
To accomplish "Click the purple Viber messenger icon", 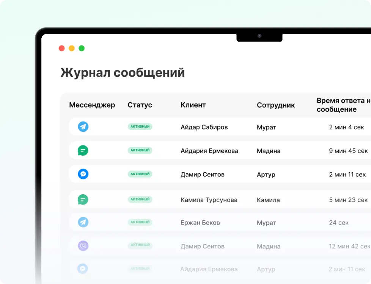I will [83, 246].
